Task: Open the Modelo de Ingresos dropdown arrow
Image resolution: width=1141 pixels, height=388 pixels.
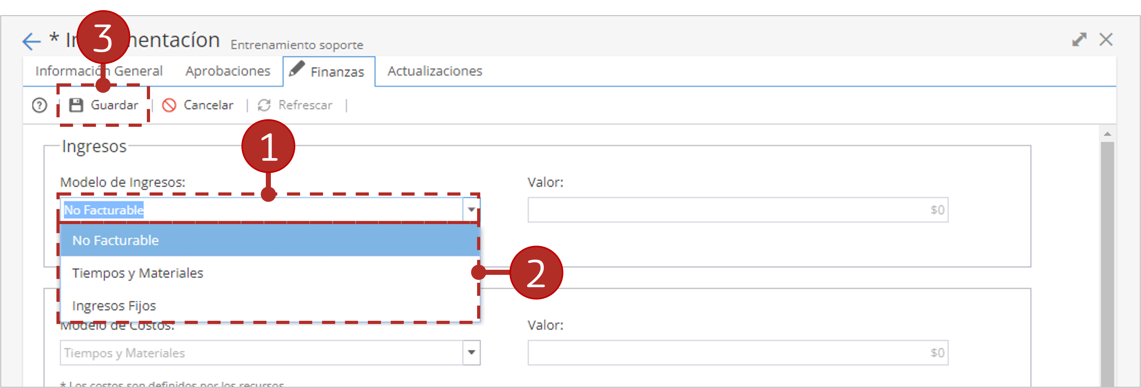Action: point(471,210)
